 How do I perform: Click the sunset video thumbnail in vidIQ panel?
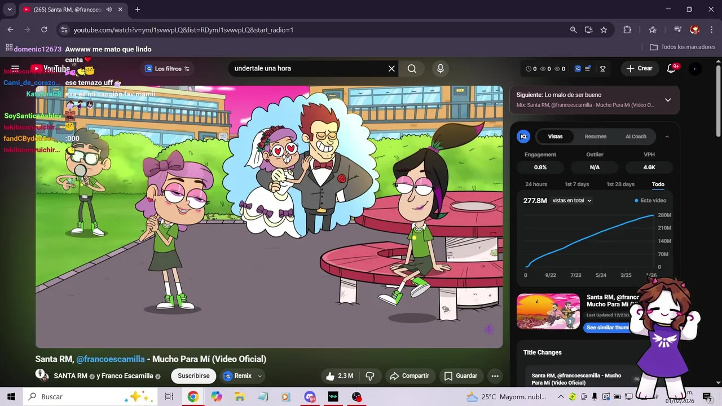pyautogui.click(x=548, y=311)
